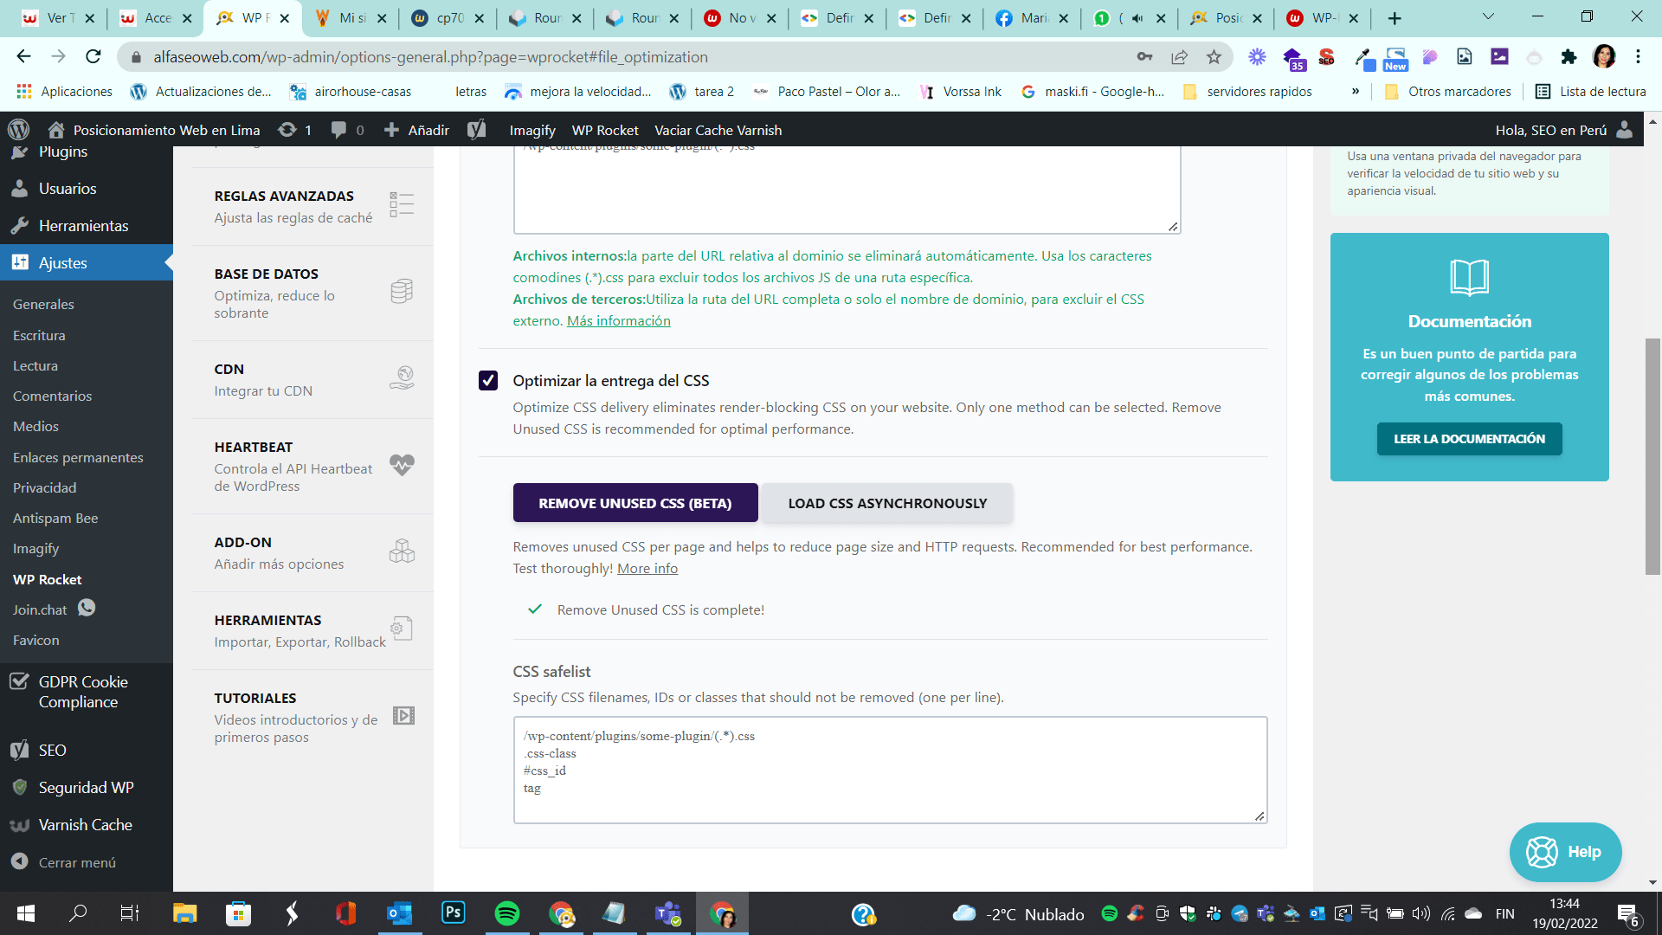Open WP Rocket in the admin bar
This screenshot has height=935, width=1662.
tap(604, 130)
